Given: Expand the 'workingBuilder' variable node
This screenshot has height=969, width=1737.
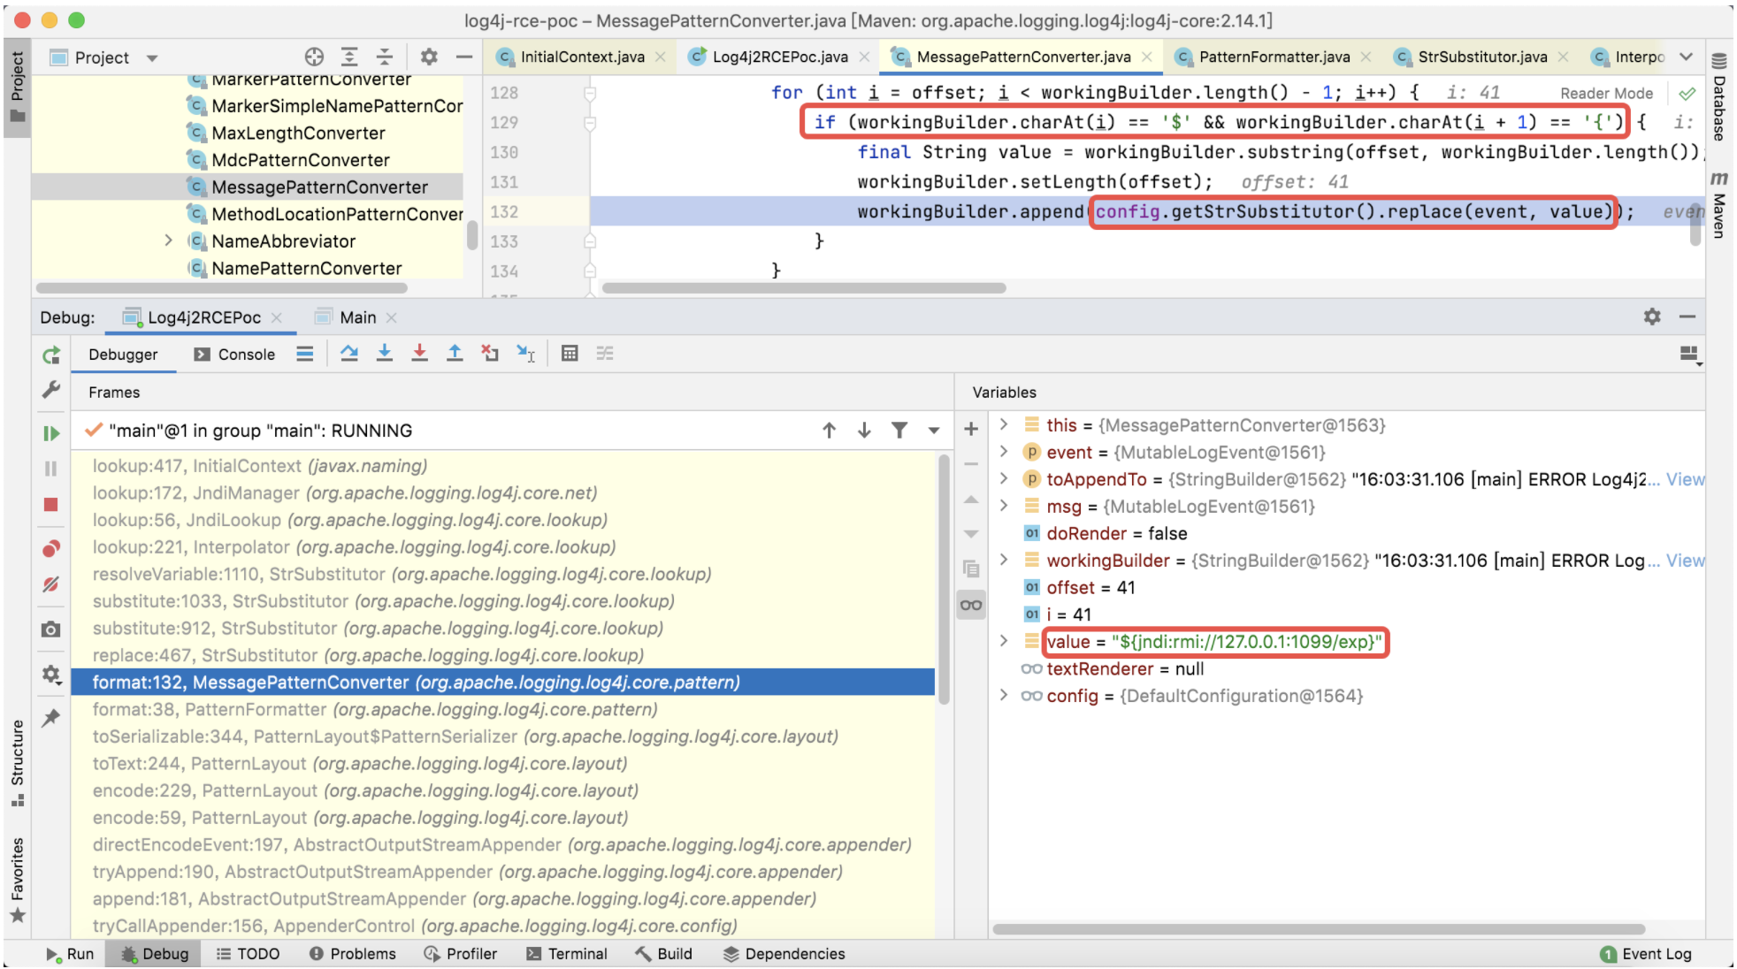Looking at the screenshot, I should 1004,560.
